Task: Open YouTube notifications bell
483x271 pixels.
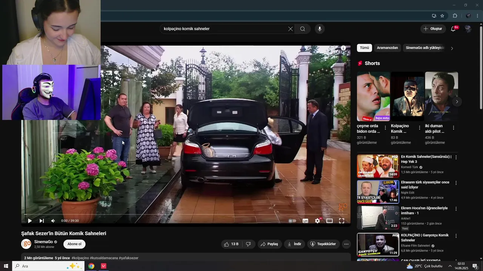Action: click(454, 29)
